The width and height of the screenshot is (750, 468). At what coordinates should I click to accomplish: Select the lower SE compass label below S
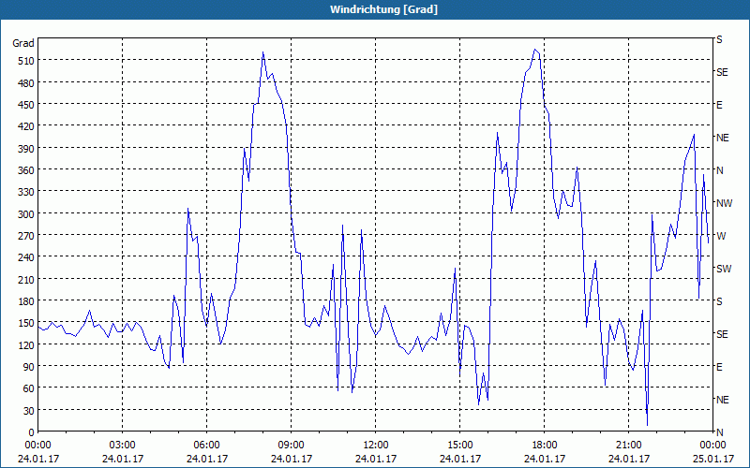click(x=722, y=334)
